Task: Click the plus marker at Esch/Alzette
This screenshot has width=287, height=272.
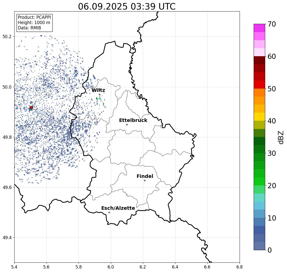Action: (109, 213)
